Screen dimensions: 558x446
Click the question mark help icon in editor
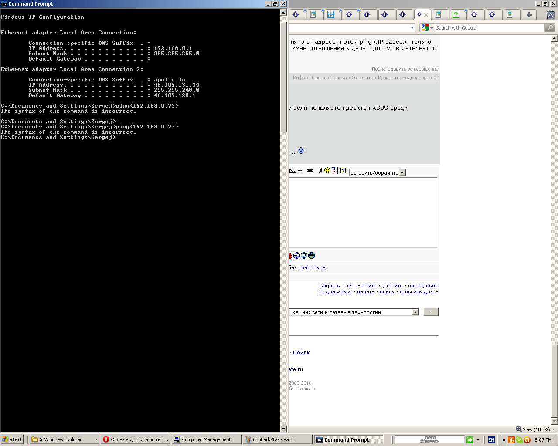point(343,170)
